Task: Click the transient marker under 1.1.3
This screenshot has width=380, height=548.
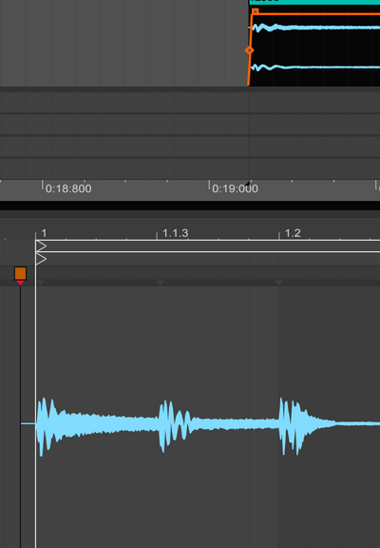Action: point(161,283)
